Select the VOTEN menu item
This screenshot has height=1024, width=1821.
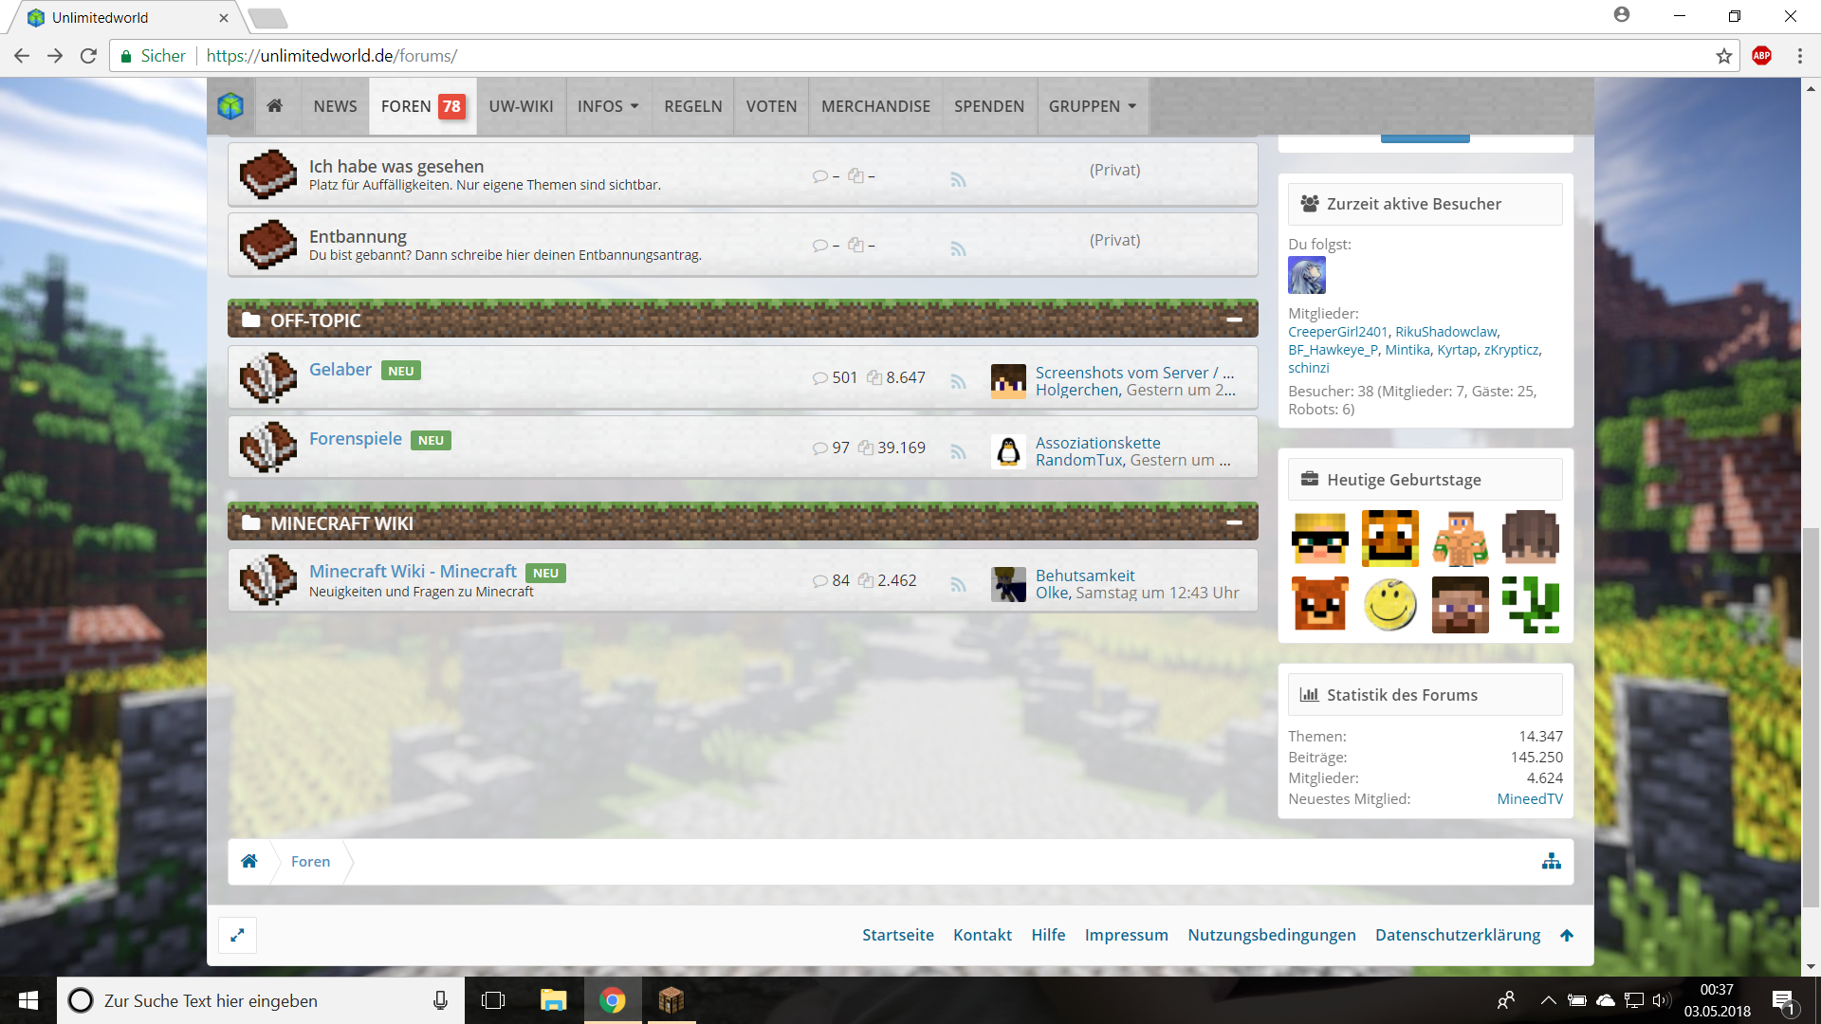pos(771,106)
